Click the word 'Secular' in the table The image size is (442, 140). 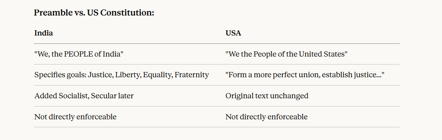(x=104, y=96)
